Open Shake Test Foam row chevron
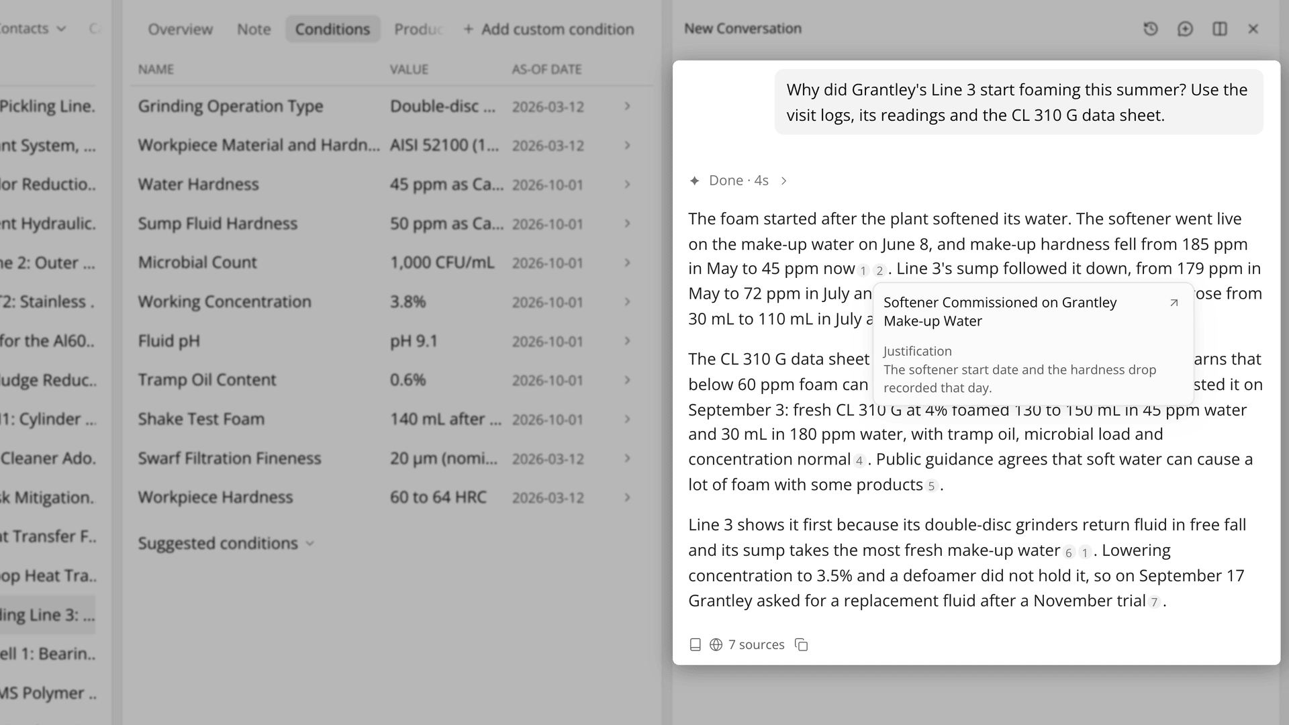Screen dimensions: 1289x725 click(627, 419)
